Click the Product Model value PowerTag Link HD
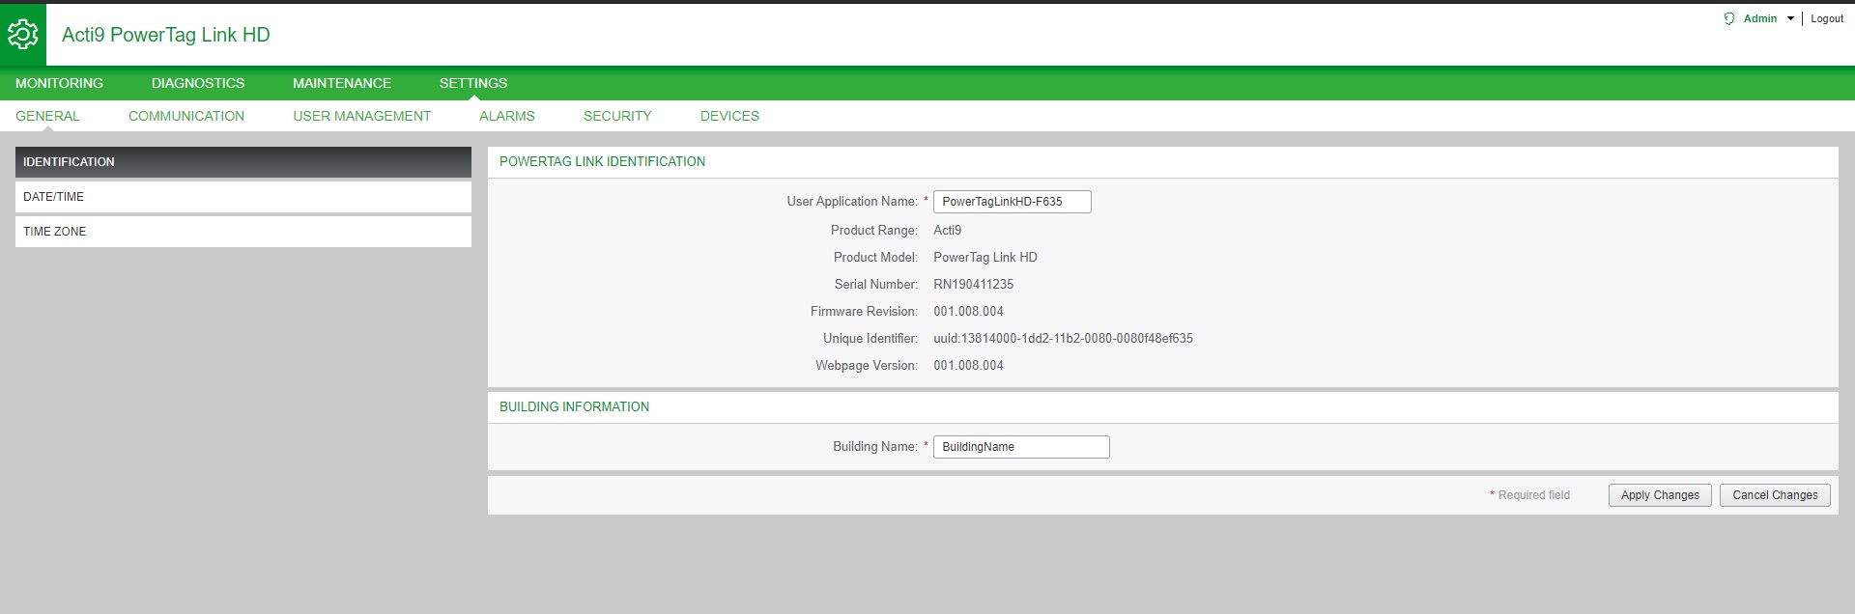Image resolution: width=1855 pixels, height=614 pixels. tap(985, 258)
